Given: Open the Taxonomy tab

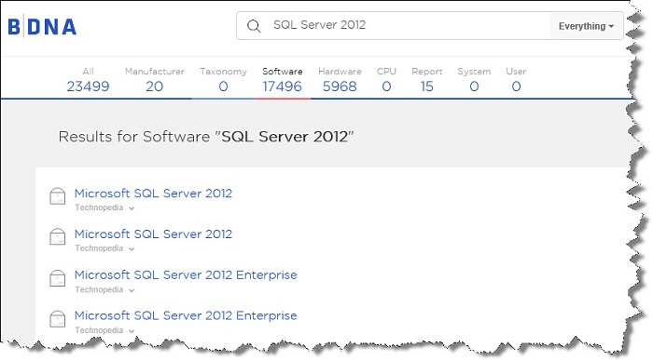Looking at the screenshot, I should (x=223, y=80).
